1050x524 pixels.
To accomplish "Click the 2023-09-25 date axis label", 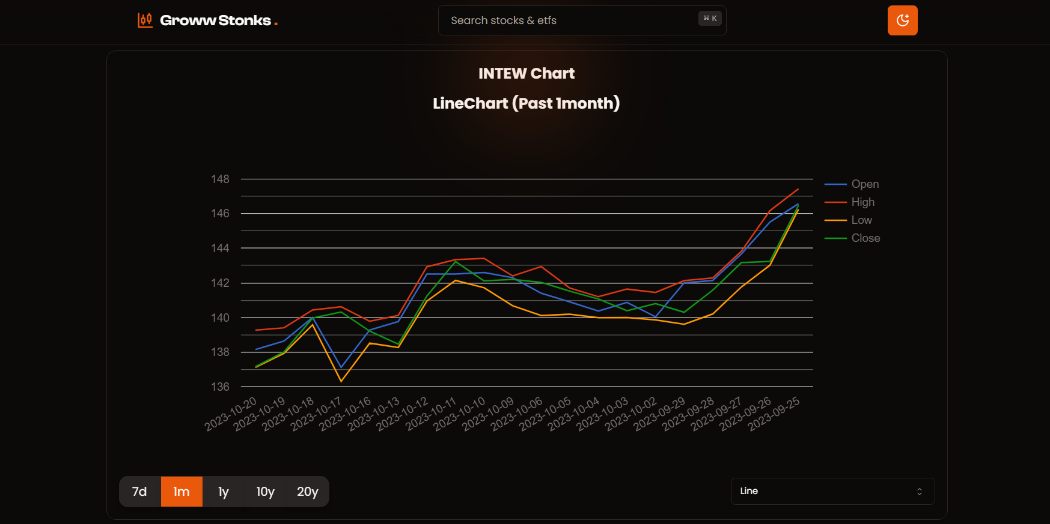I will pyautogui.click(x=775, y=413).
